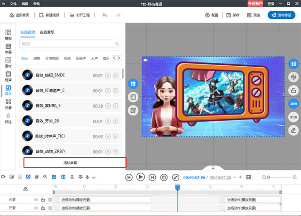
Task: Click the 3D mode button beside canvas
Action: point(292,64)
